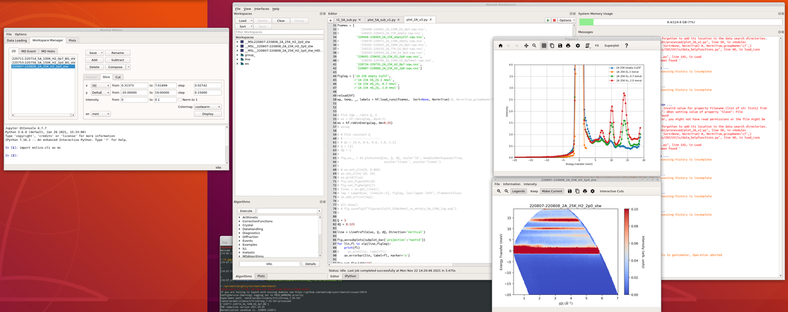Click the Display button
This screenshot has width=788, height=312.
[x=208, y=114]
